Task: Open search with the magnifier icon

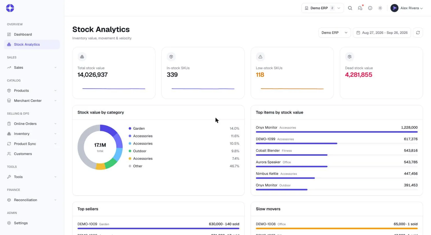Action: pyautogui.click(x=350, y=8)
